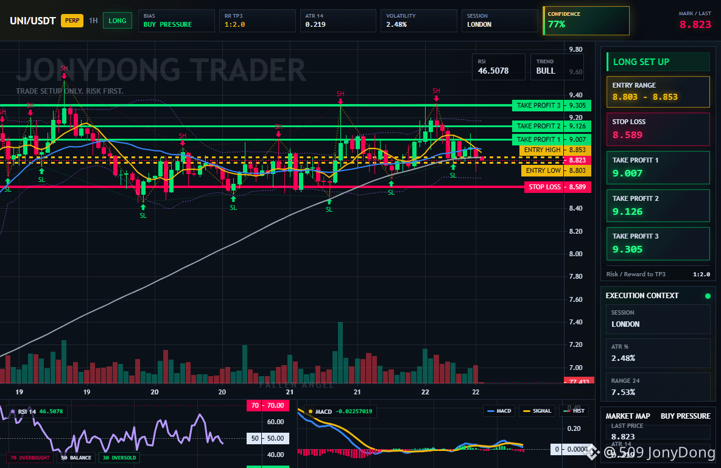Open the CONFIDENCE 77% panel
Viewport: 721px width, 468px height.
pos(586,20)
